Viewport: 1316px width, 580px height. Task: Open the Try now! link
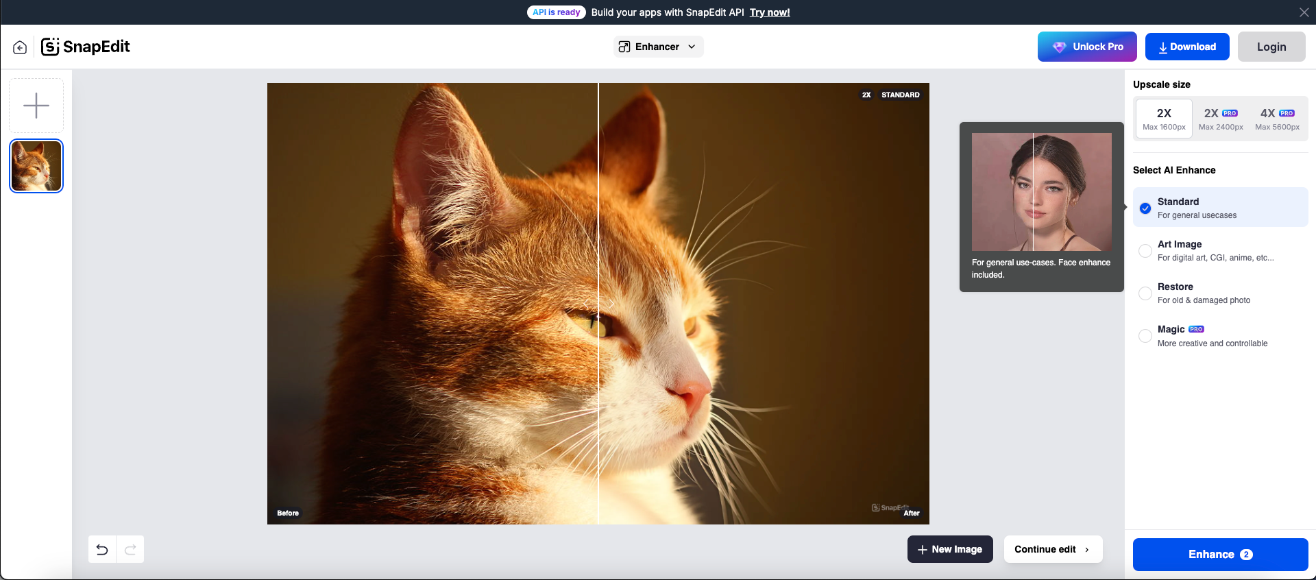[x=770, y=12]
